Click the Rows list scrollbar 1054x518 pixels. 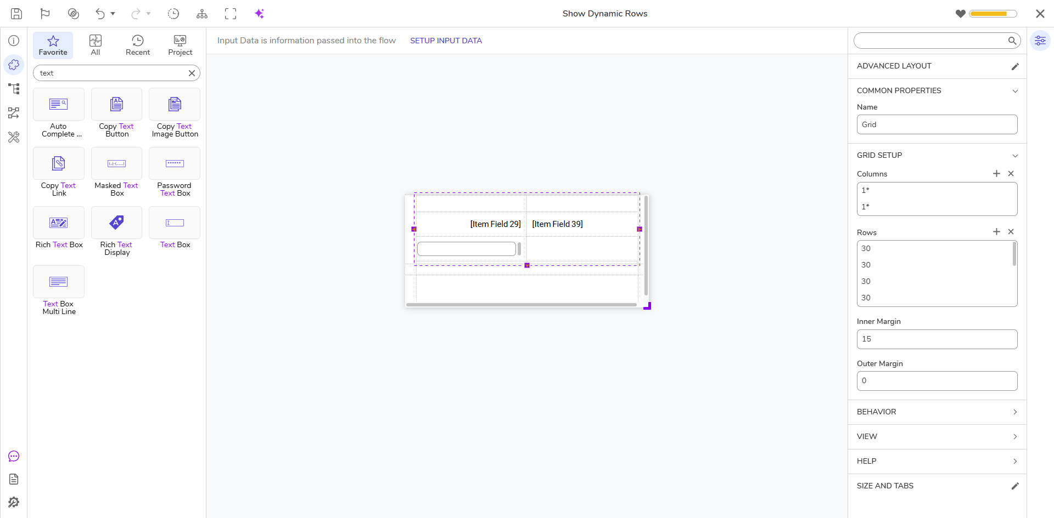point(1014,254)
